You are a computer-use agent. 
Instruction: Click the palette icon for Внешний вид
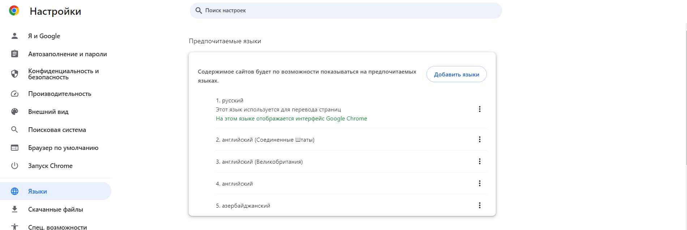pos(14,112)
